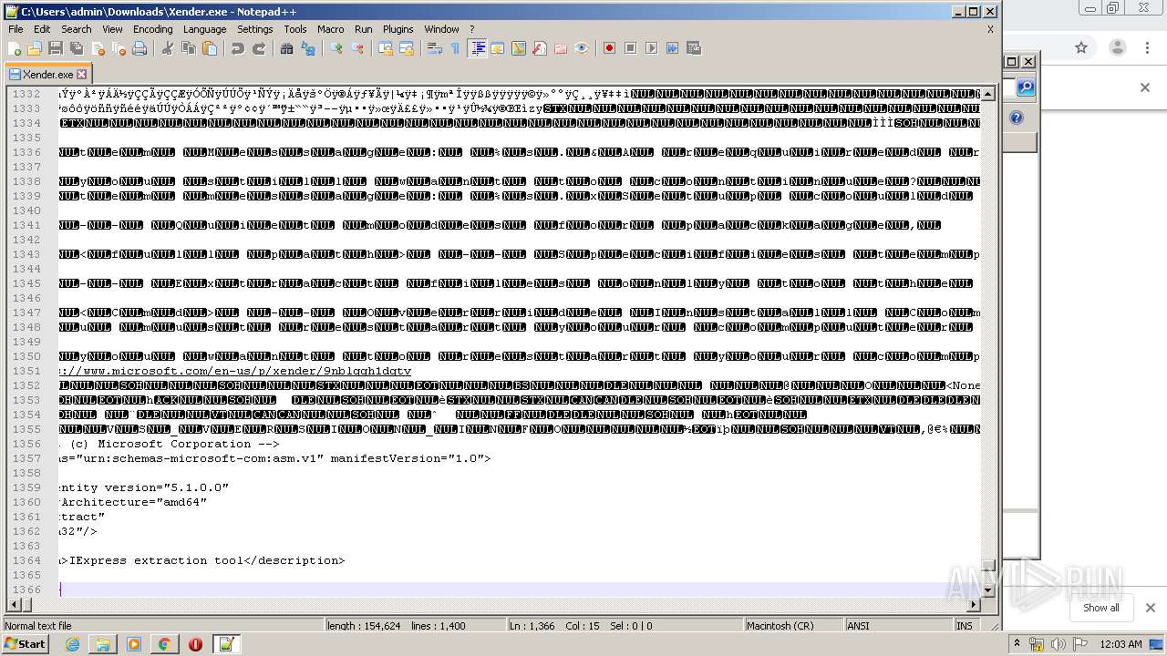Open the Plugins menu
Viewport: 1167px width, 656px height.
pyautogui.click(x=398, y=29)
